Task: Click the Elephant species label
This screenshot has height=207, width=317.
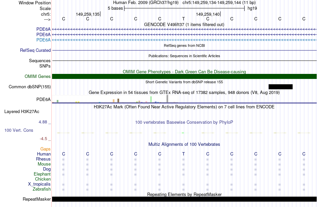Action: tap(42, 174)
